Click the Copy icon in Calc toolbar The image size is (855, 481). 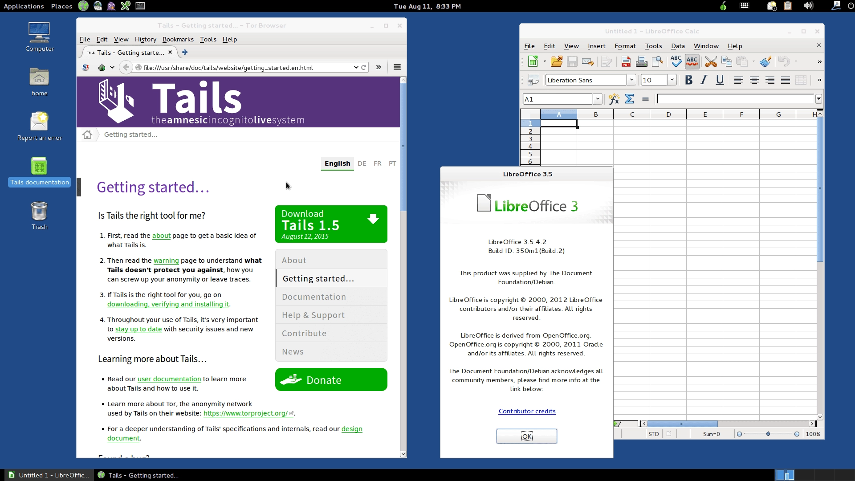(726, 61)
